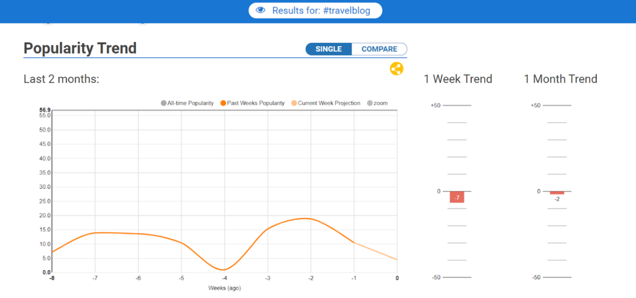Screen dimensions: 636x298
Task: Click the yellow share icon
Action: tap(397, 69)
